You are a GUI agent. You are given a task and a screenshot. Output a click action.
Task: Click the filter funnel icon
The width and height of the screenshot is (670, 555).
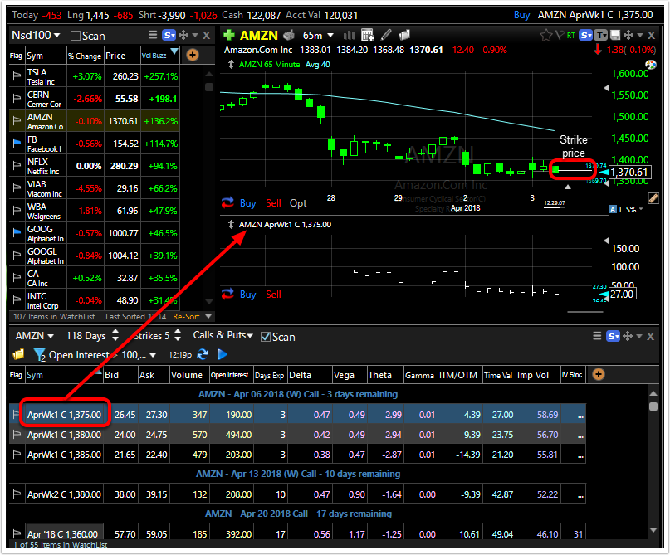pyautogui.click(x=39, y=355)
